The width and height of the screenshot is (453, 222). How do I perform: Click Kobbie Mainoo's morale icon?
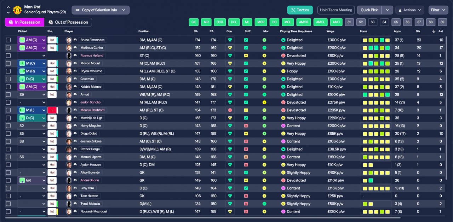tap(264, 87)
